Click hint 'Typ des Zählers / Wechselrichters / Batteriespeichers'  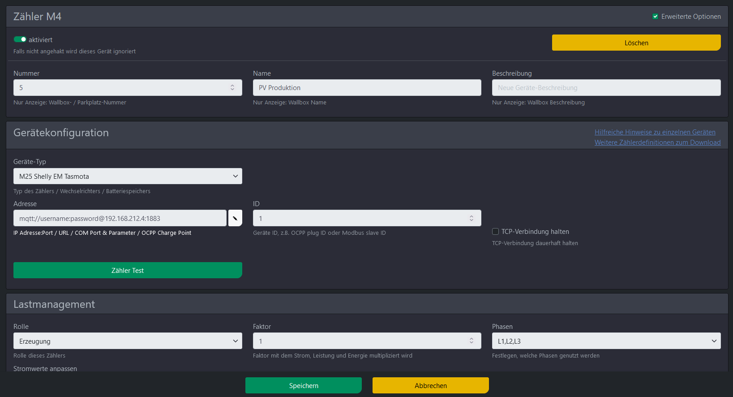pyautogui.click(x=82, y=191)
